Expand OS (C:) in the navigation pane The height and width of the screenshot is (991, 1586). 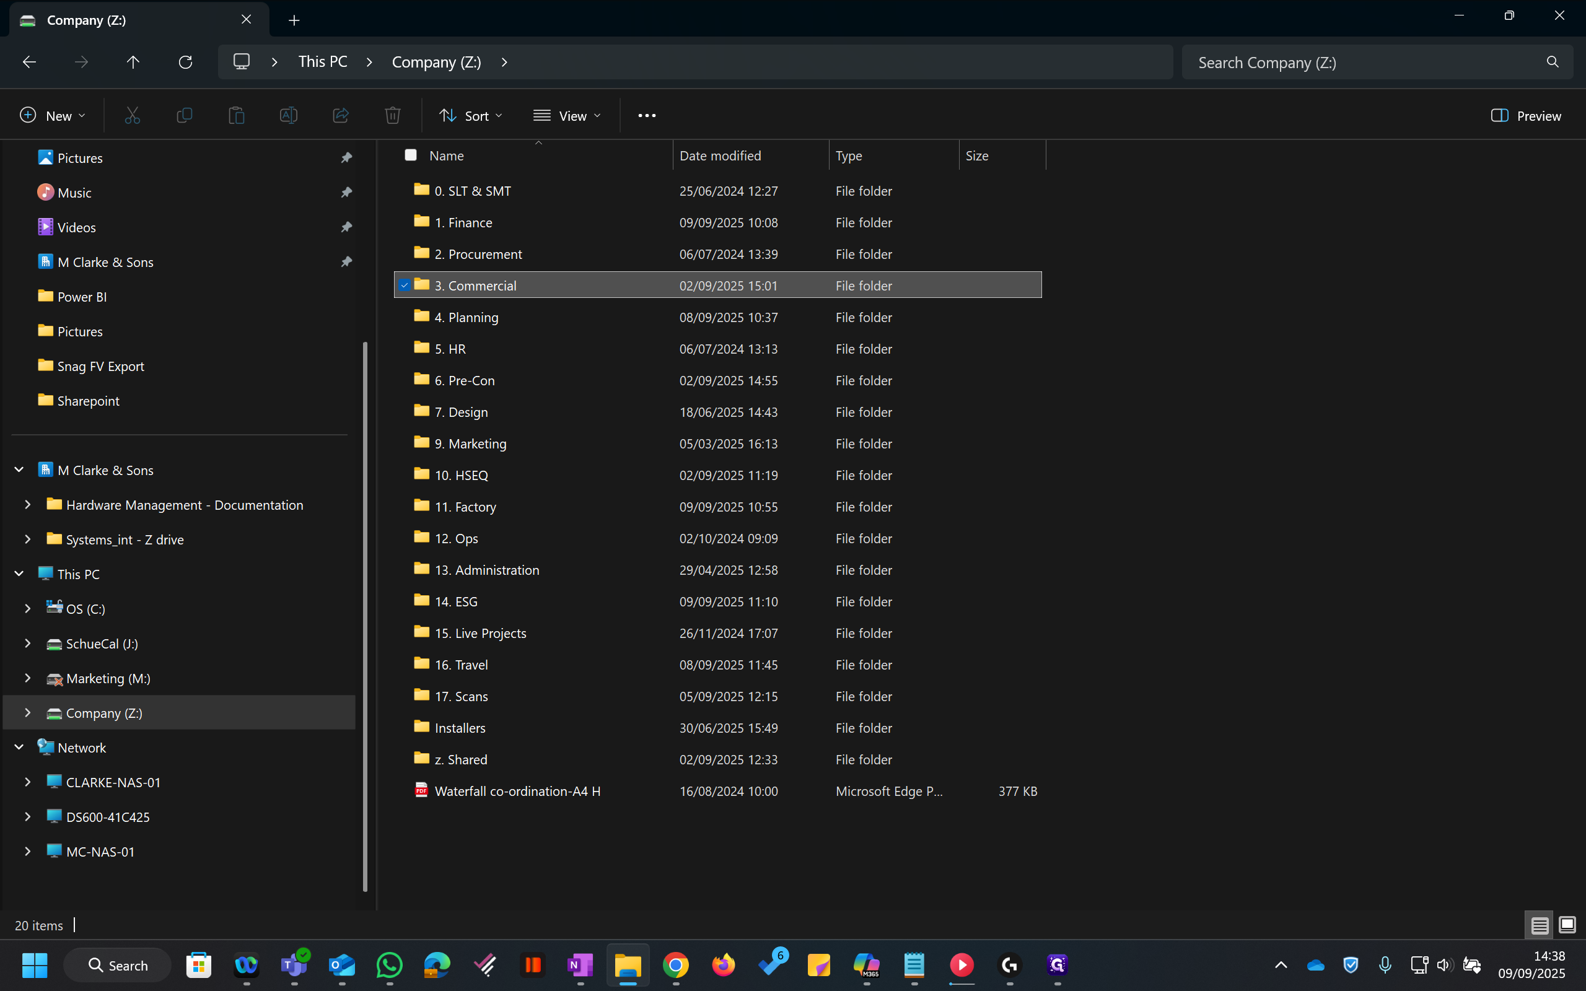pyautogui.click(x=27, y=608)
